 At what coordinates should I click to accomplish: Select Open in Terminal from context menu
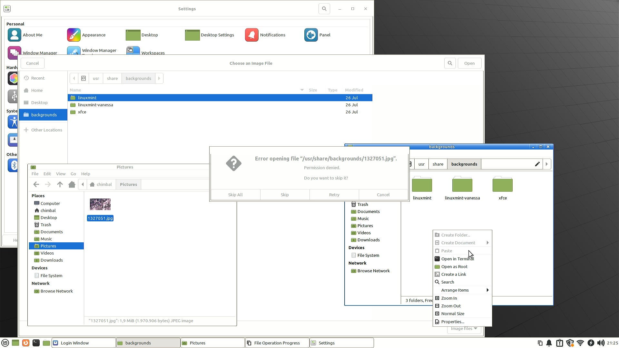click(x=457, y=259)
